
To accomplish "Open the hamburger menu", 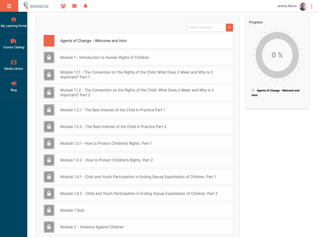I will point(9,6).
